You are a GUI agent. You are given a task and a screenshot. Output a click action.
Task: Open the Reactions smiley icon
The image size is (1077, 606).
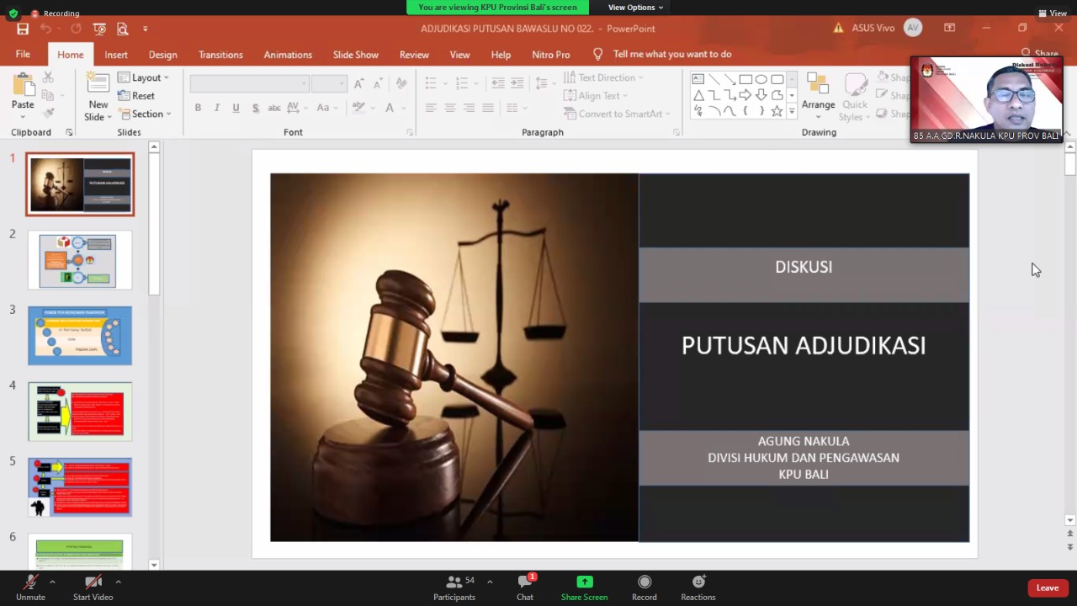pyautogui.click(x=698, y=582)
